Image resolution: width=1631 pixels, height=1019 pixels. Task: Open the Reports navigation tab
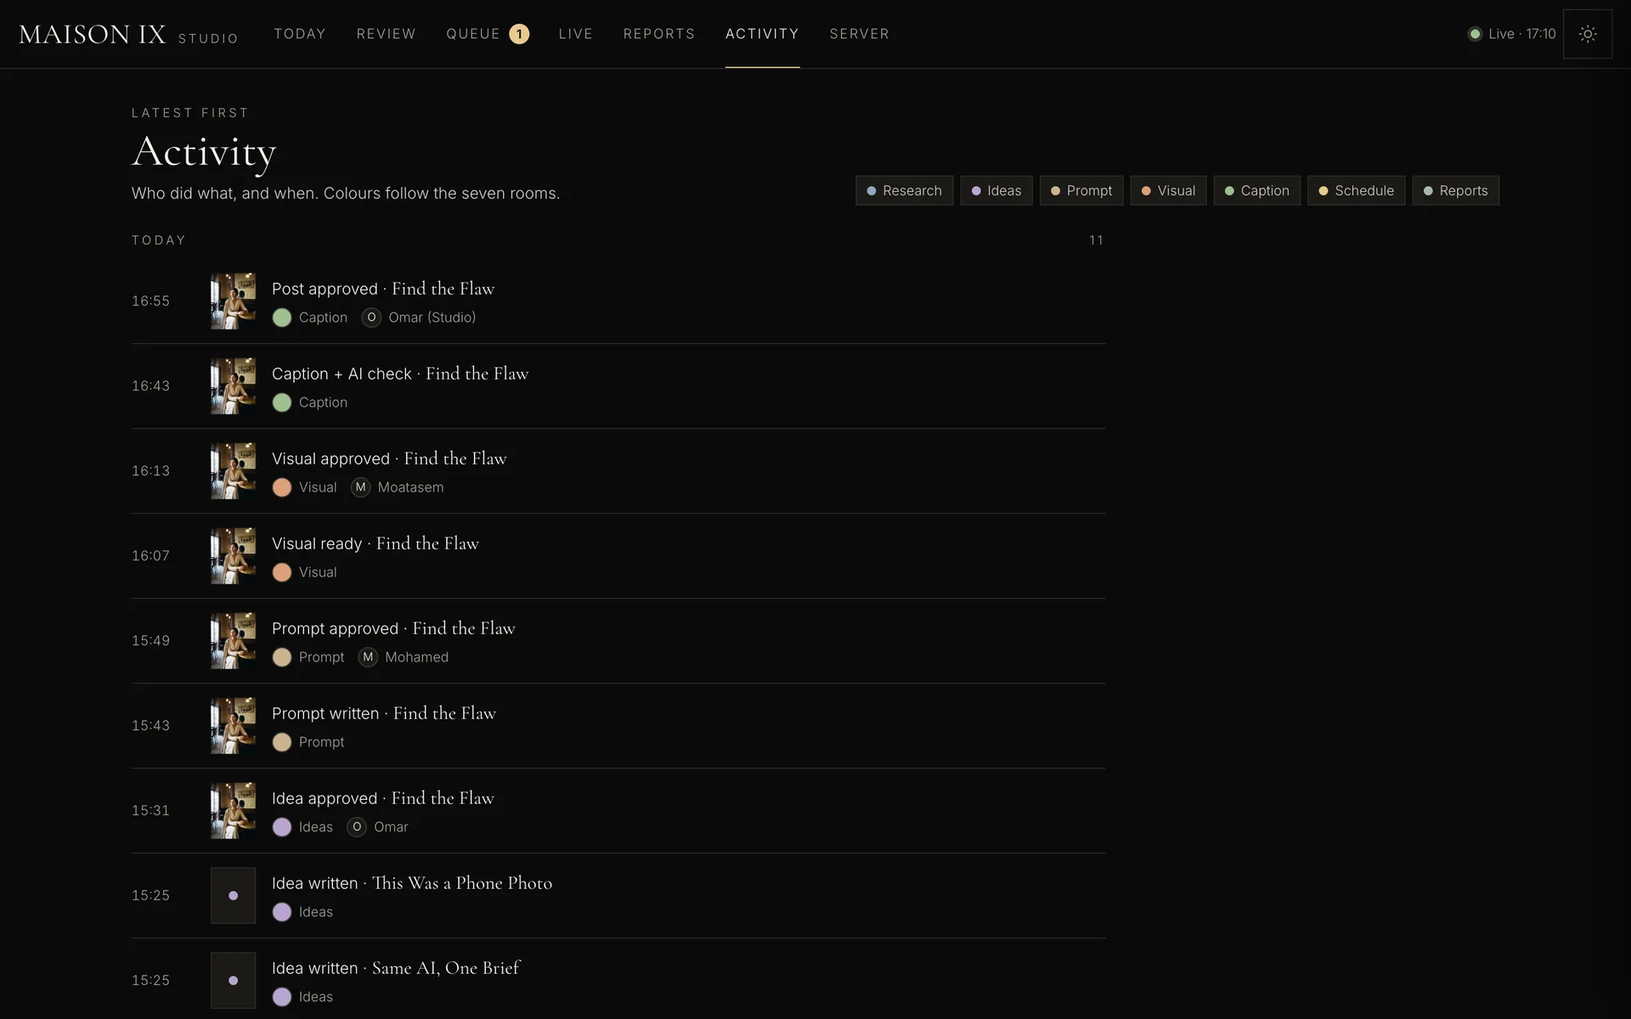point(659,34)
